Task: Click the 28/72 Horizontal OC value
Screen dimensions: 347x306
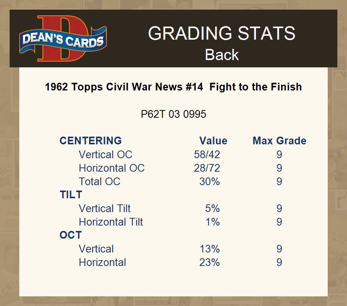Action: [207, 168]
